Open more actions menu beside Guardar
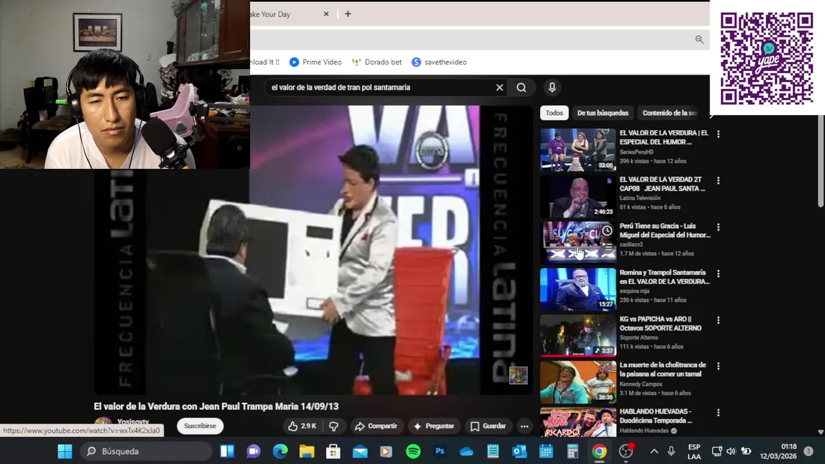This screenshot has width=825, height=464. pyautogui.click(x=524, y=426)
